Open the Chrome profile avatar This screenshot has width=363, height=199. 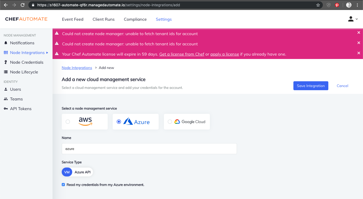[349, 5]
